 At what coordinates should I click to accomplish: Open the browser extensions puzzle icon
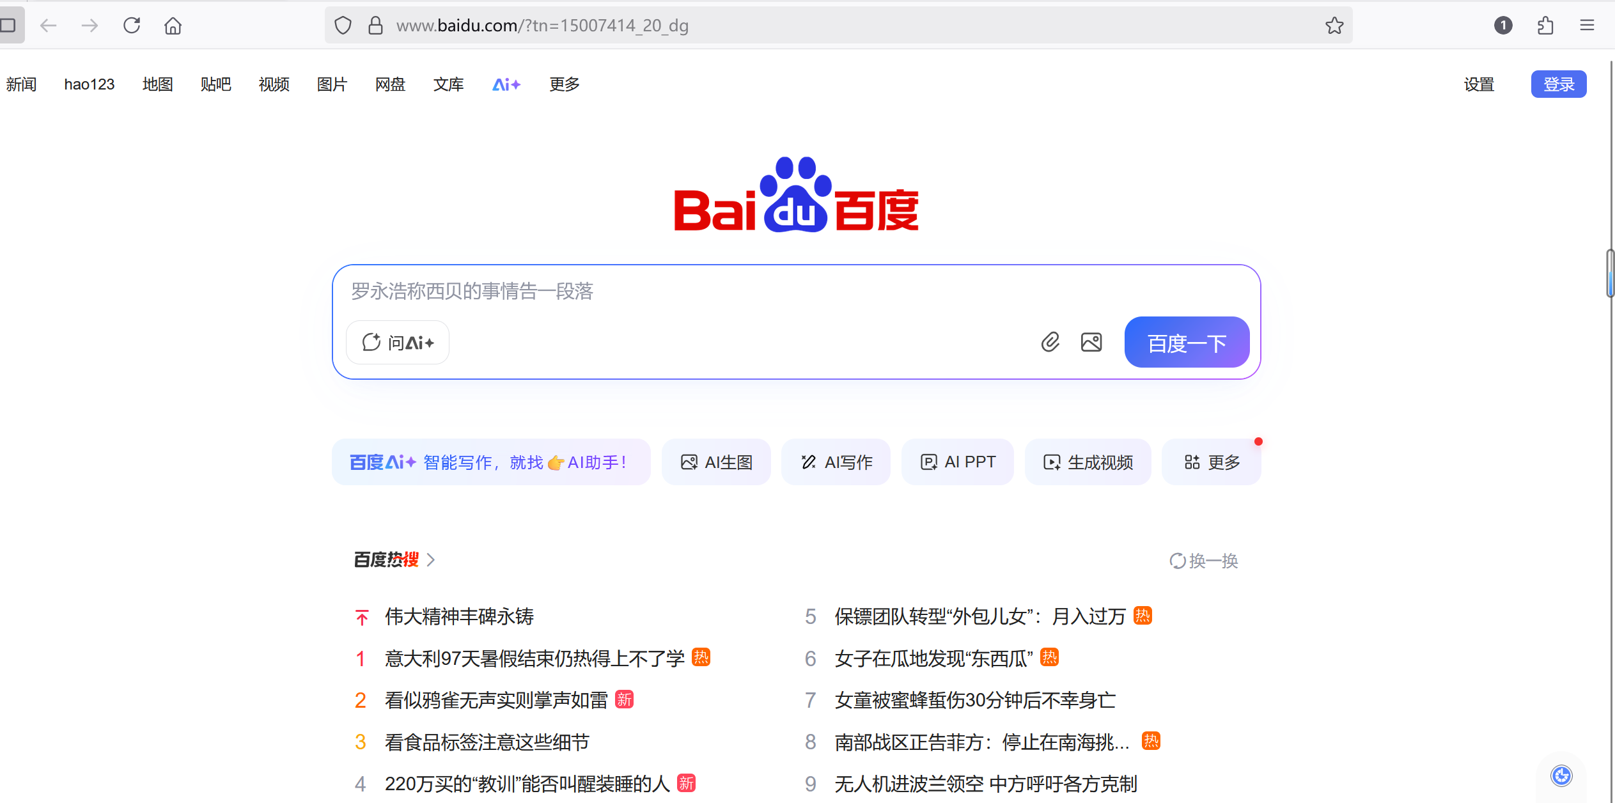pos(1545,26)
